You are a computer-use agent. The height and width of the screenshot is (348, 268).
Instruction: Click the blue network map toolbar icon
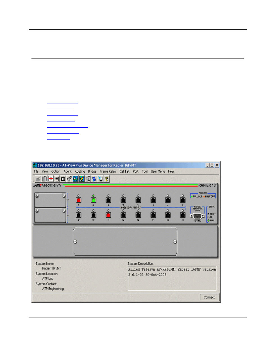click(x=75, y=179)
